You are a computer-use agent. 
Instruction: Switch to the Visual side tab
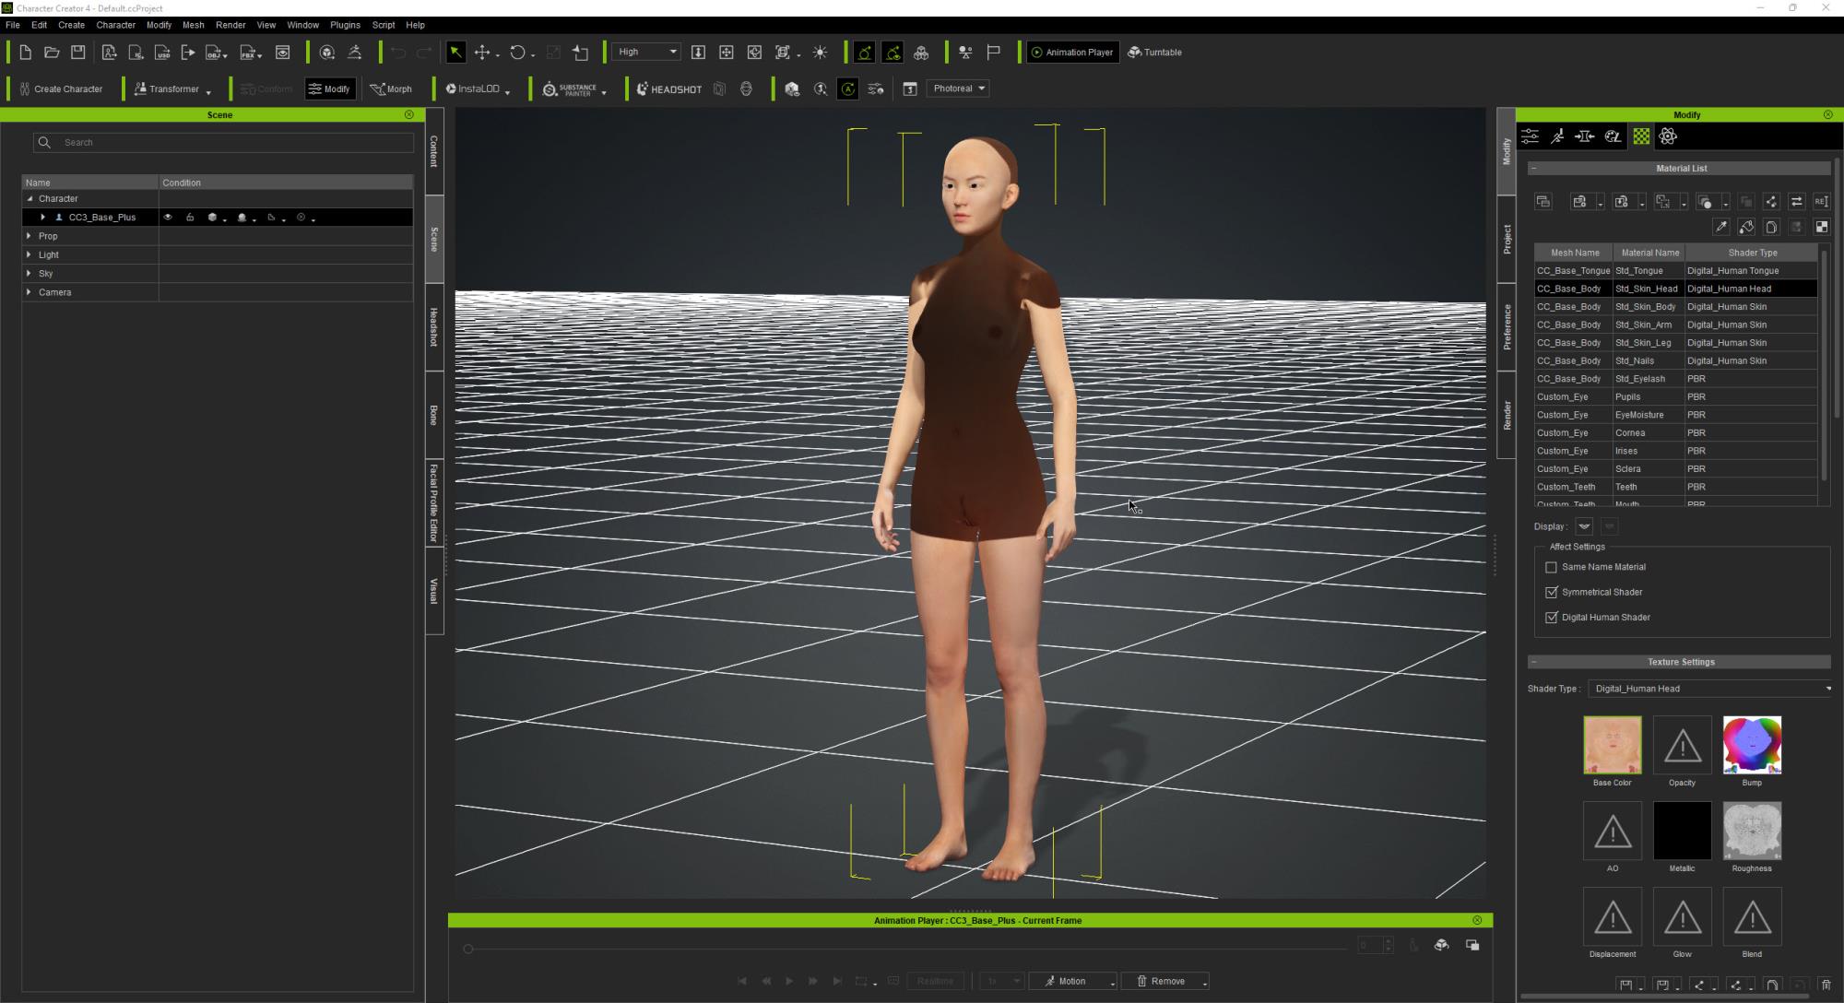tap(434, 591)
